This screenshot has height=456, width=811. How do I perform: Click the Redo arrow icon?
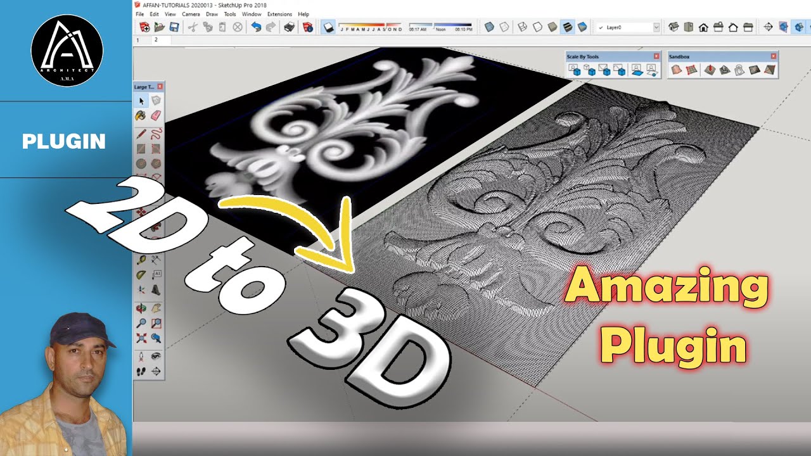click(x=271, y=27)
